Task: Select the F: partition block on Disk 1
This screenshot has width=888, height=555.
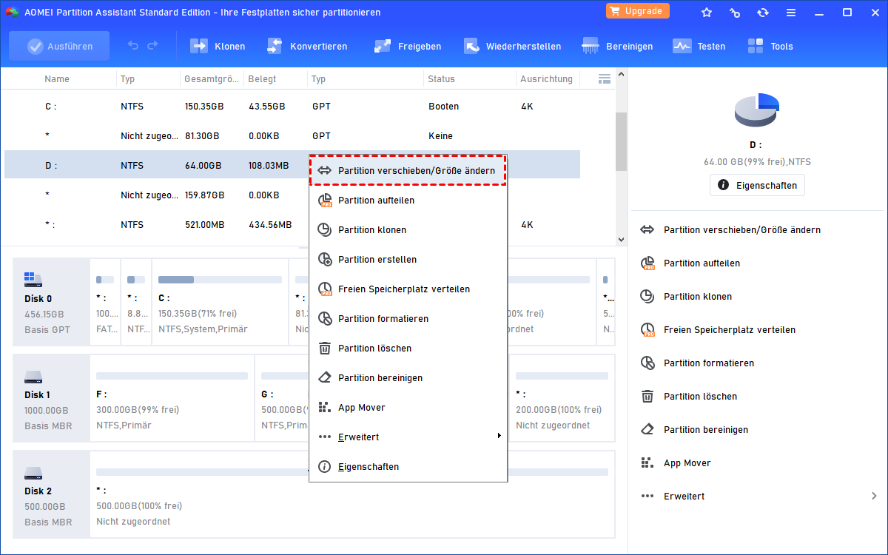Action: 172,397
